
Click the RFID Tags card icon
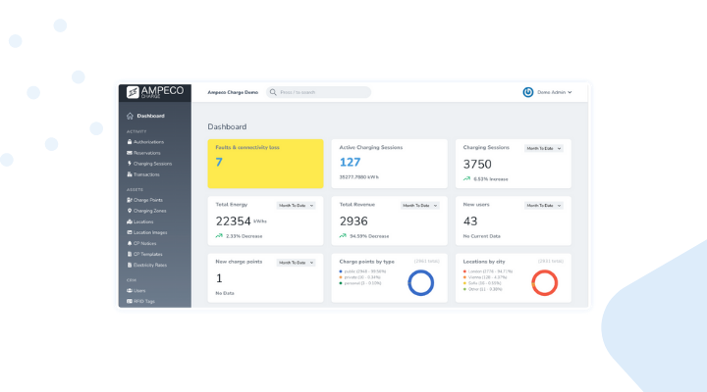[130, 302]
